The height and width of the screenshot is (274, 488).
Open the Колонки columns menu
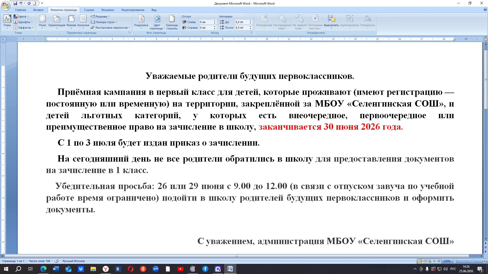(x=83, y=22)
